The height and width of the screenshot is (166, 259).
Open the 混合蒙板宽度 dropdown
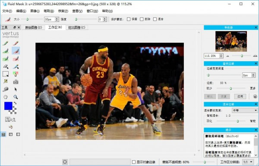click(x=245, y=110)
